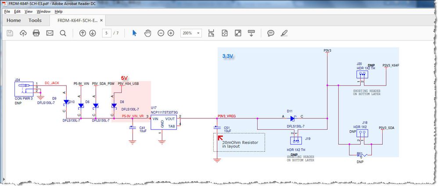Click the J20 header symbol
438x186 pixels.
point(362,74)
